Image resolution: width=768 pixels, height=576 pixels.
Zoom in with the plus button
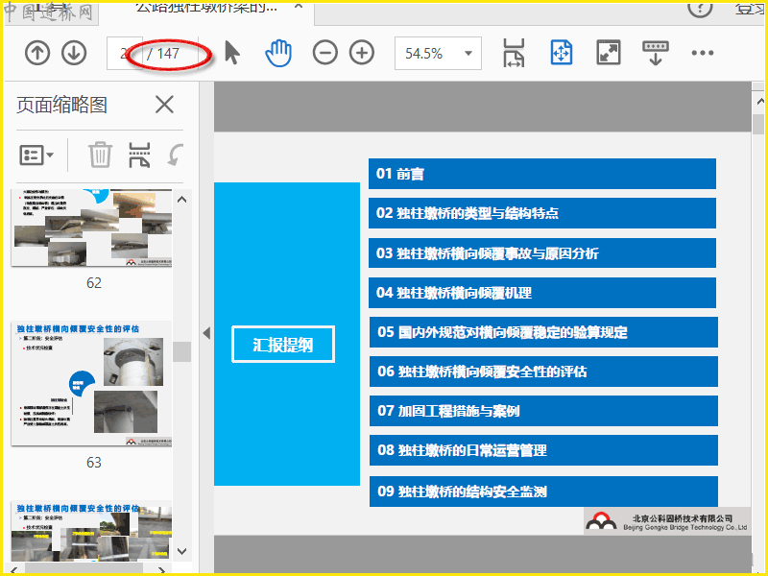tap(362, 53)
